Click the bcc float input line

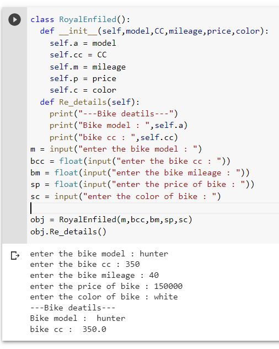[130, 161]
